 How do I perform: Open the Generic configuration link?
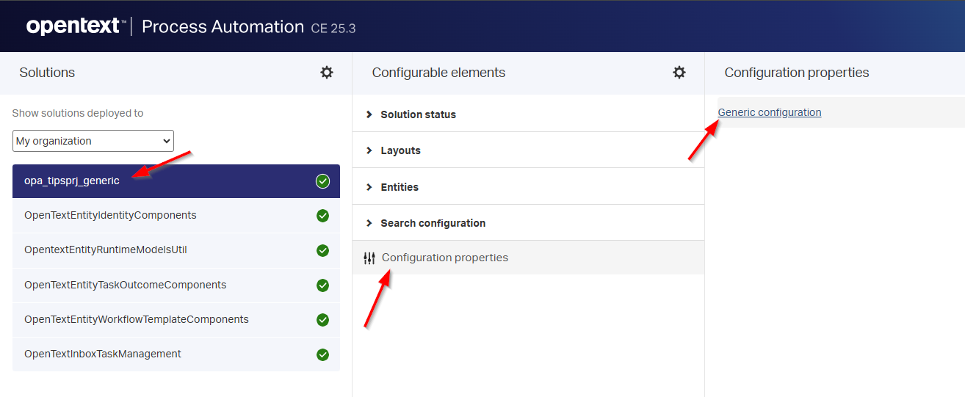(x=770, y=112)
